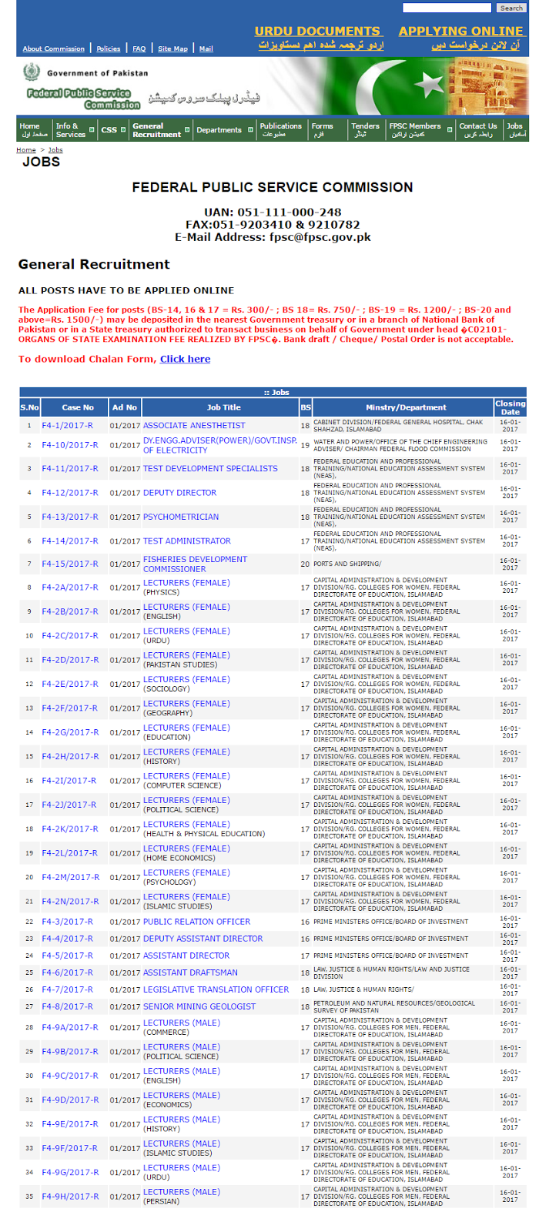Open the ASSOCIATE ANESTHETIST job title
Viewport: 539px width, 1232px height.
point(194,425)
